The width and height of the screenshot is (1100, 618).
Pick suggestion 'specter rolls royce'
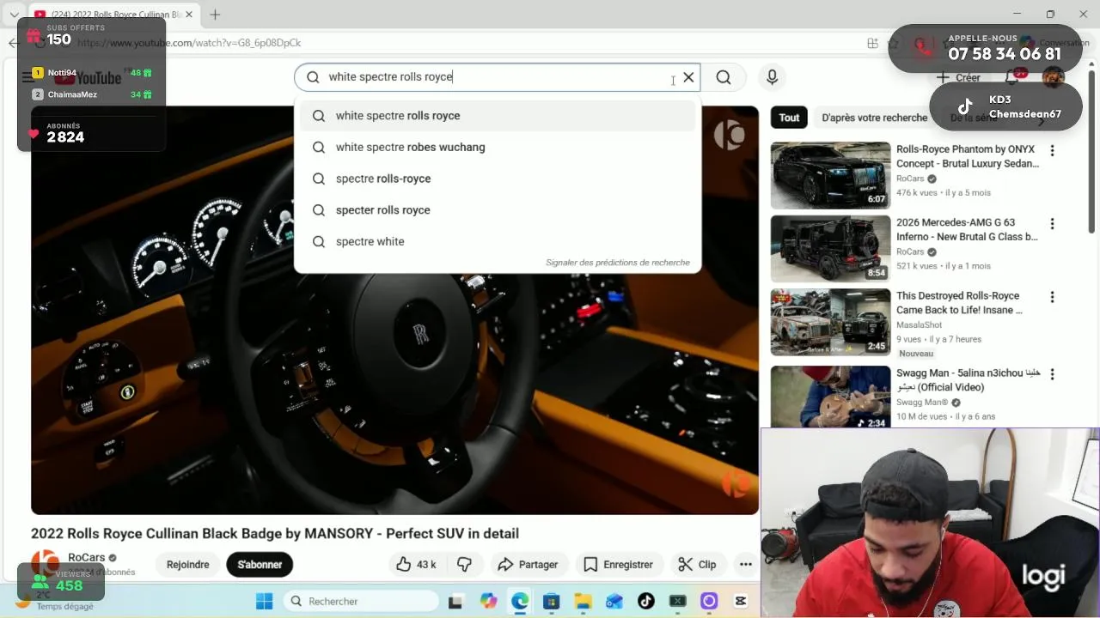[x=498, y=210]
